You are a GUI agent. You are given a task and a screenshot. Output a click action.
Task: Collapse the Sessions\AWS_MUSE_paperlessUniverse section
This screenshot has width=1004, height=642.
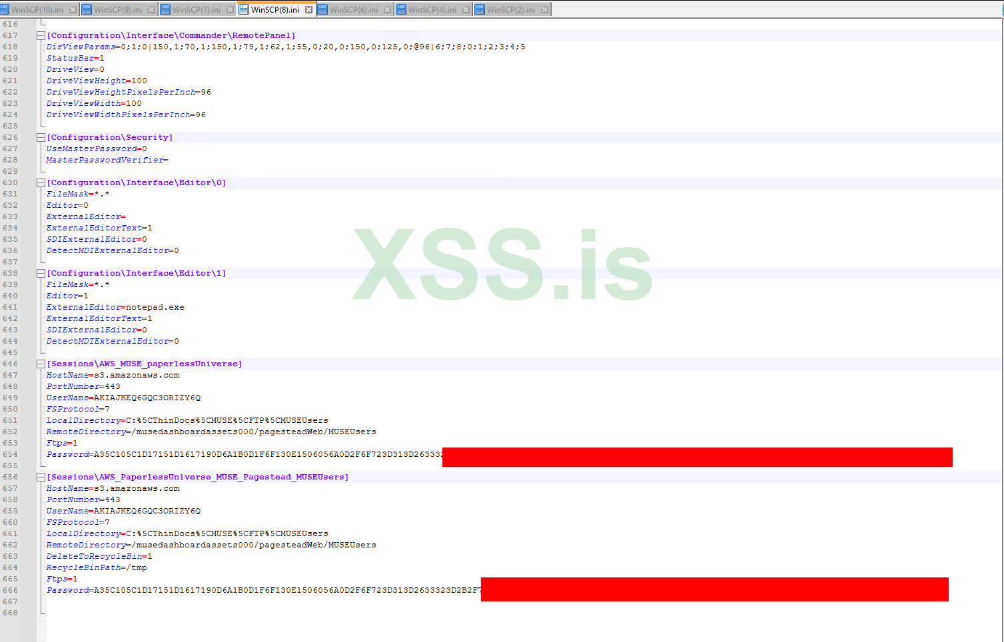(40, 364)
